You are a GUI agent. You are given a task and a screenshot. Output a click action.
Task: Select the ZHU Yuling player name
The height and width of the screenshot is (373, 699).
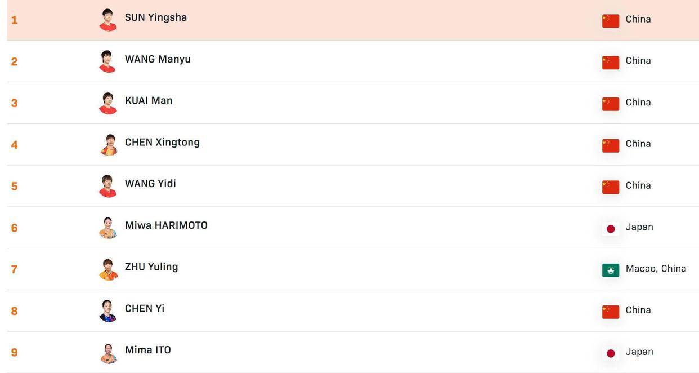[x=151, y=267]
